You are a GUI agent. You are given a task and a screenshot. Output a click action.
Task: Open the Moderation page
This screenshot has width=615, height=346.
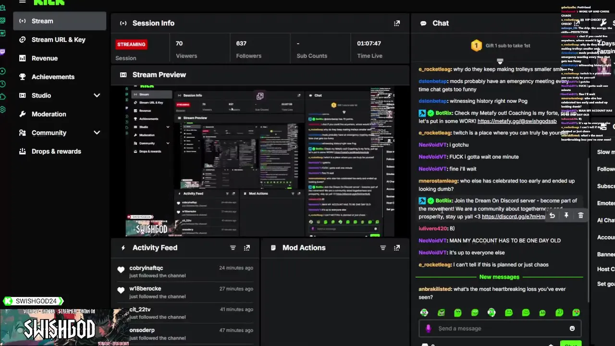pos(60,114)
